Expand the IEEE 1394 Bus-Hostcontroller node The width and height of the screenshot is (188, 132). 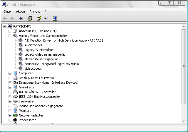(x=10, y=97)
